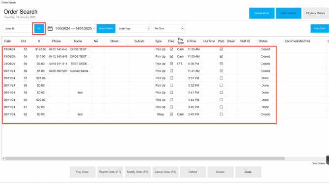This screenshot has height=183, width=329.
Task: Select order number 61 cell
Action: pyautogui.click(x=26, y=107)
